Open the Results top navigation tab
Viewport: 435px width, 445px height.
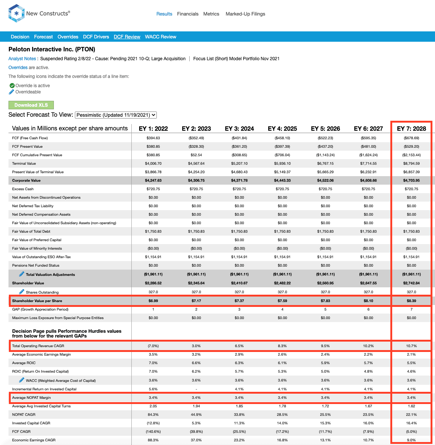pos(164,14)
